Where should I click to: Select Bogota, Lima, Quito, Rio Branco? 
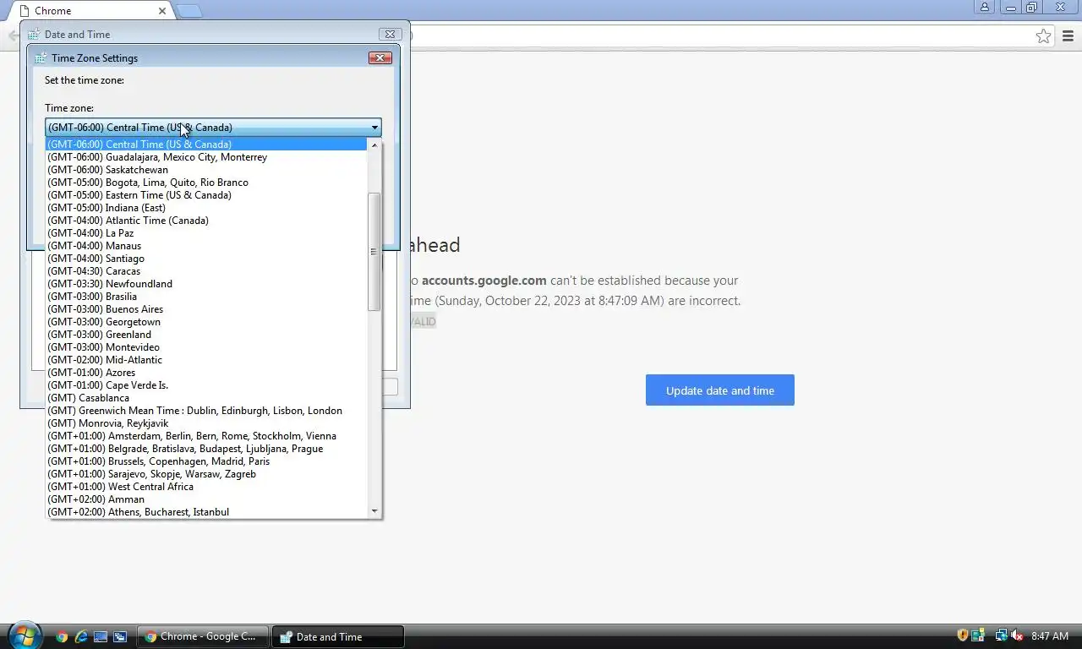(x=206, y=183)
